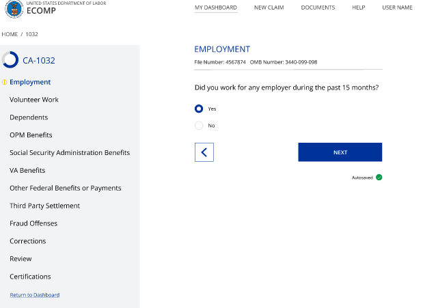Click the Autosaved status label
The width and height of the screenshot is (423, 308).
362,178
